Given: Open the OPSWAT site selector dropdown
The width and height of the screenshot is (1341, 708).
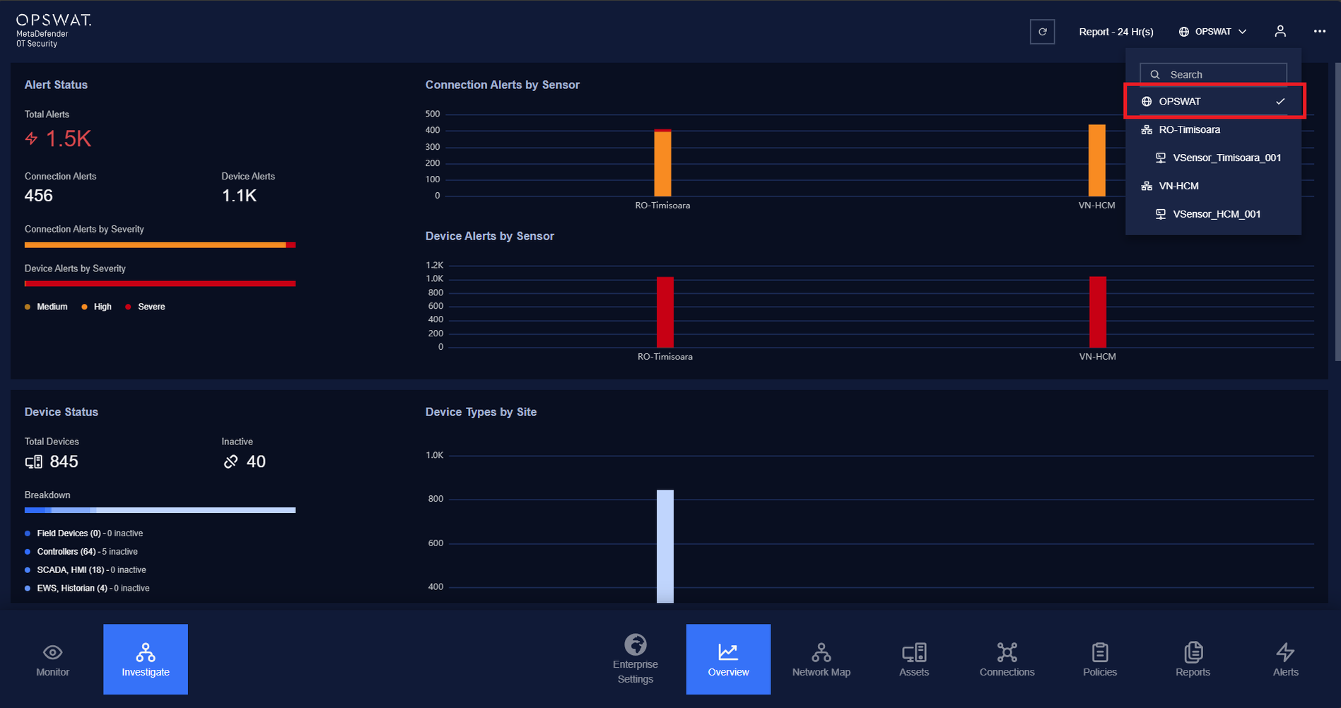Looking at the screenshot, I should click(1212, 32).
